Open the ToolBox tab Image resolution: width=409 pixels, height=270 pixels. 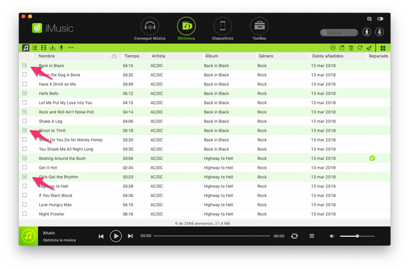[259, 29]
